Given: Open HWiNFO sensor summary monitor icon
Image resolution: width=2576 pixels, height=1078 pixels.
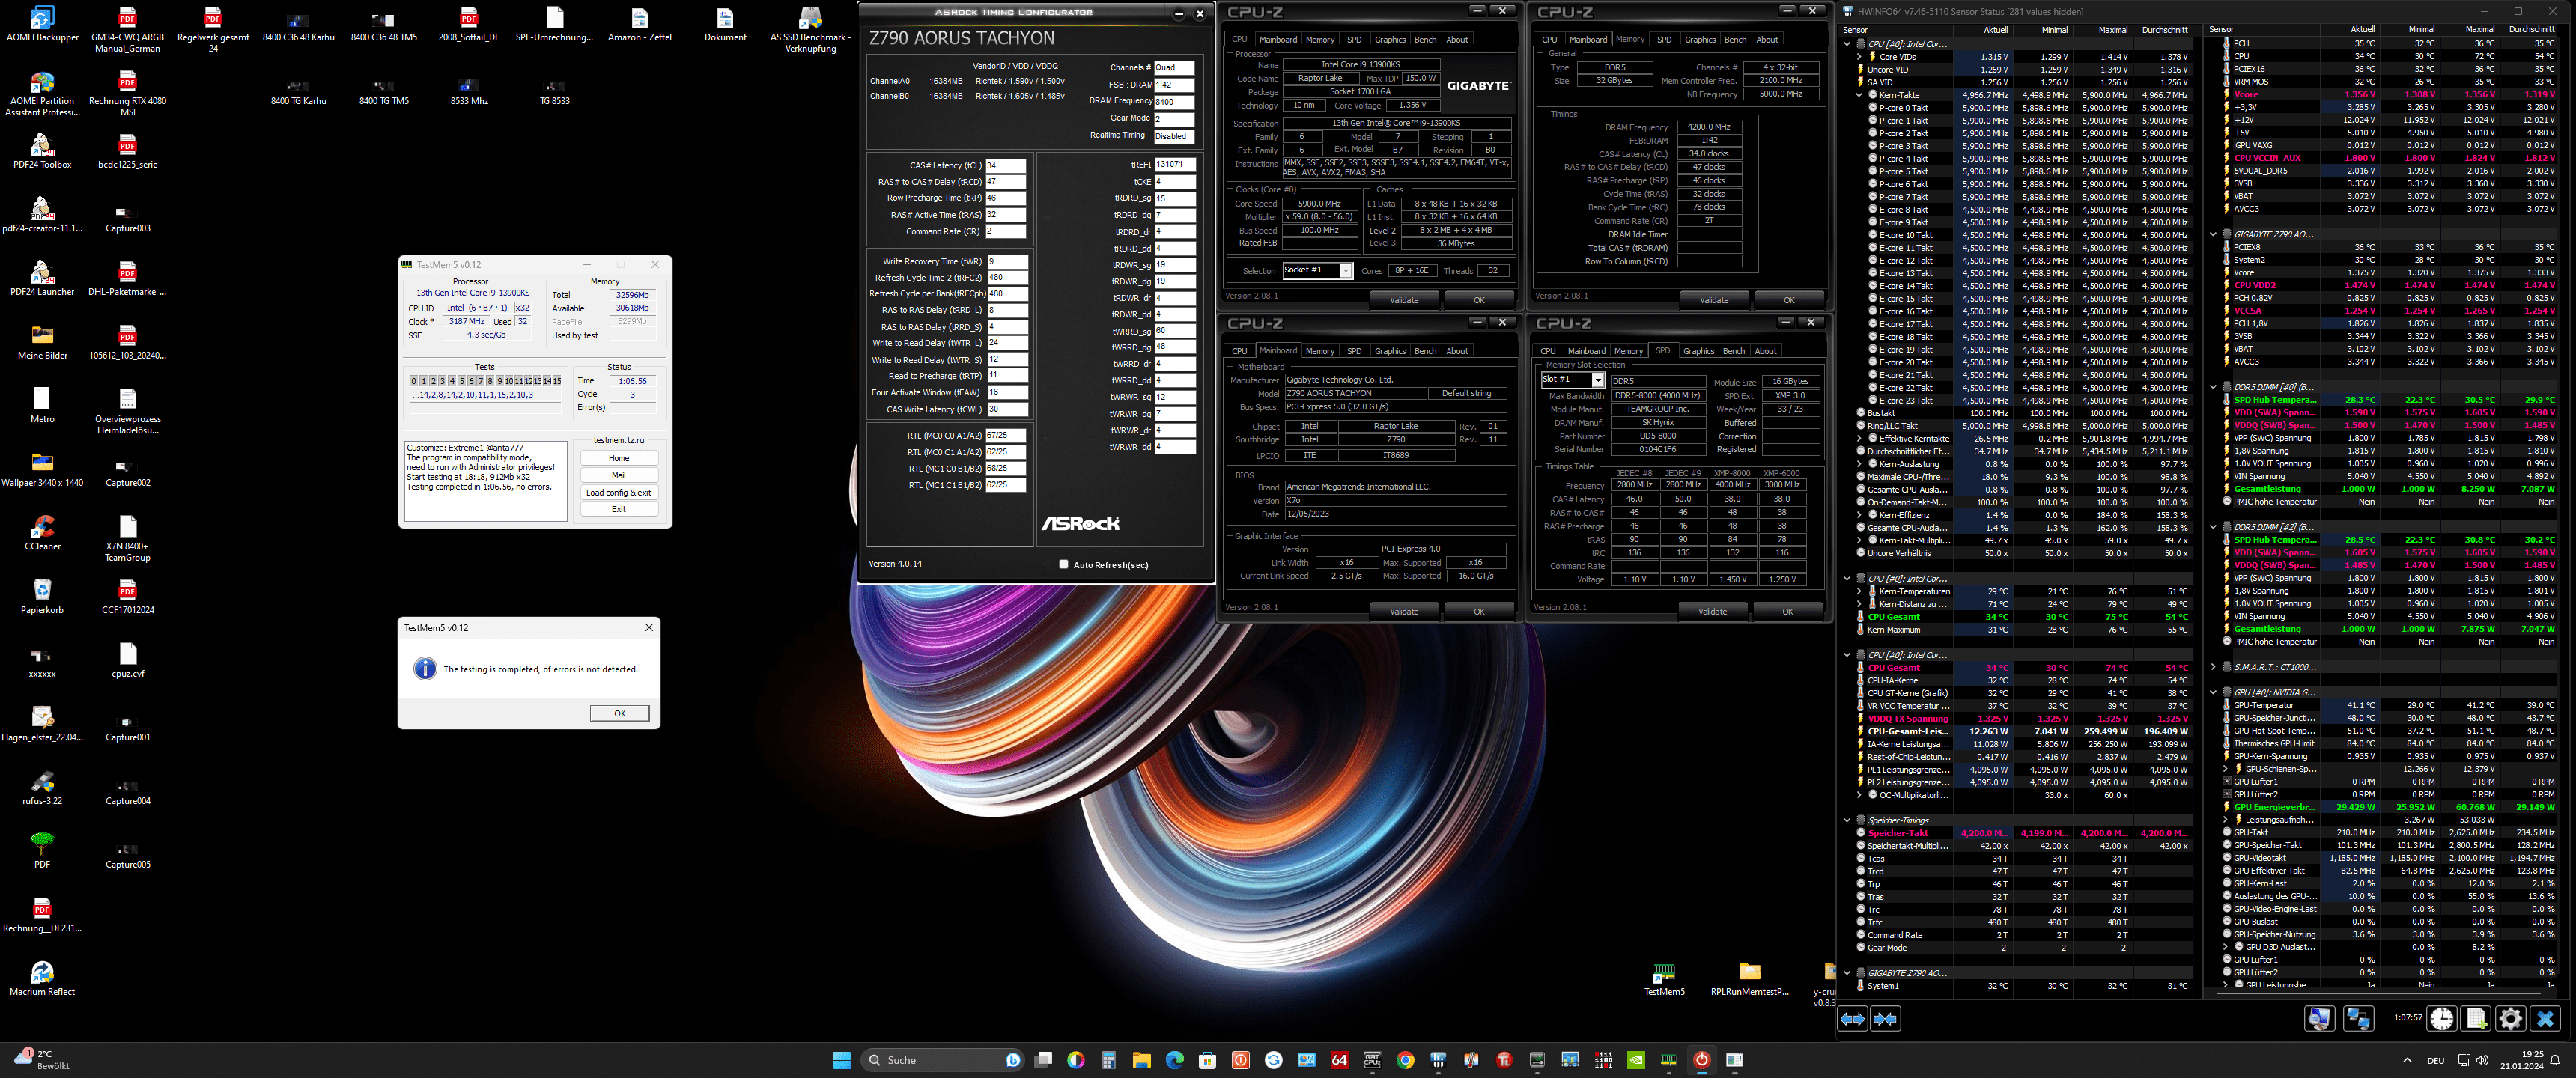Looking at the screenshot, I should tap(2319, 1019).
